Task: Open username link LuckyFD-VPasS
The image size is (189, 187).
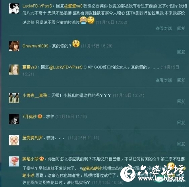Action: 37,6
